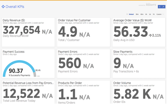Click the lightbulb icon in the blue button group
The width and height of the screenshot is (167, 104).
point(160,7)
